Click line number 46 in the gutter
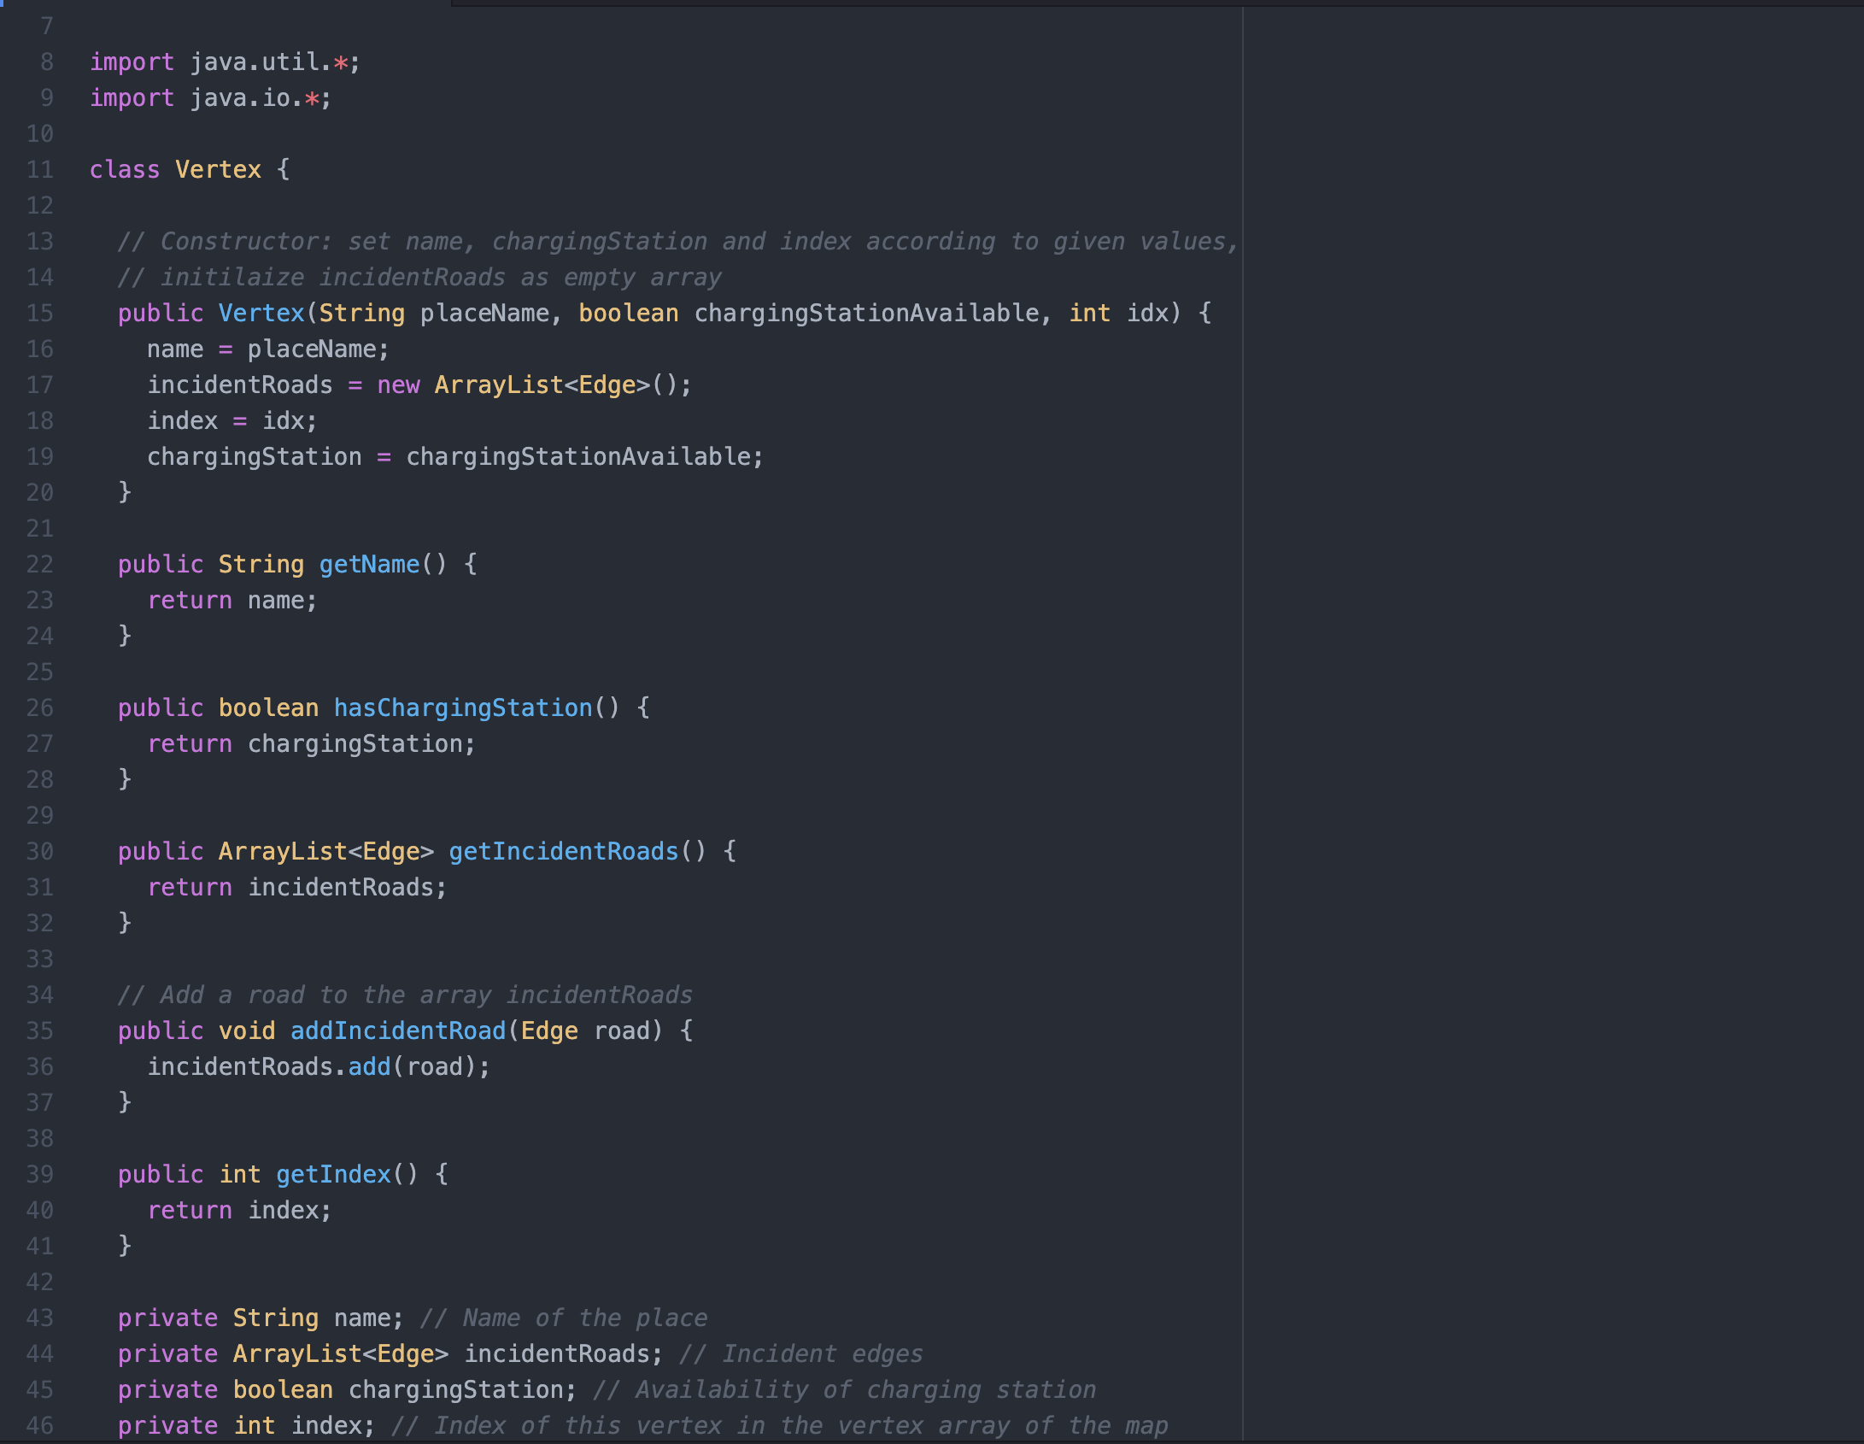 click(x=39, y=1426)
